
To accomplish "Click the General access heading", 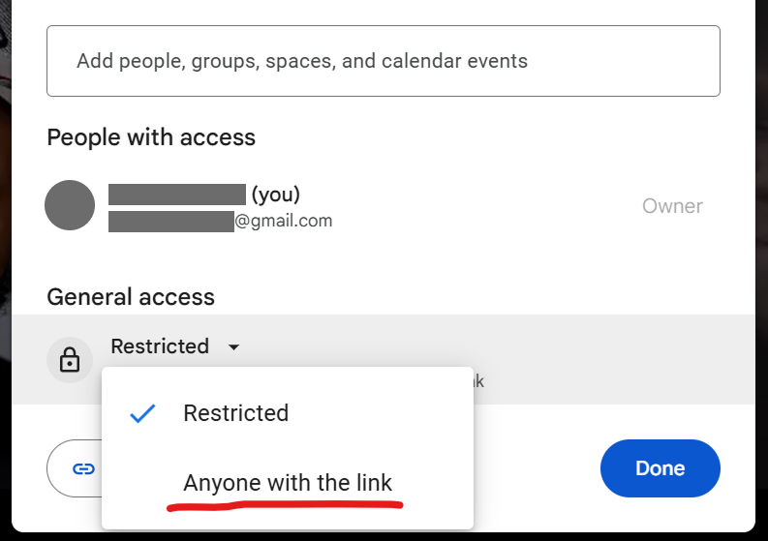I will [131, 297].
